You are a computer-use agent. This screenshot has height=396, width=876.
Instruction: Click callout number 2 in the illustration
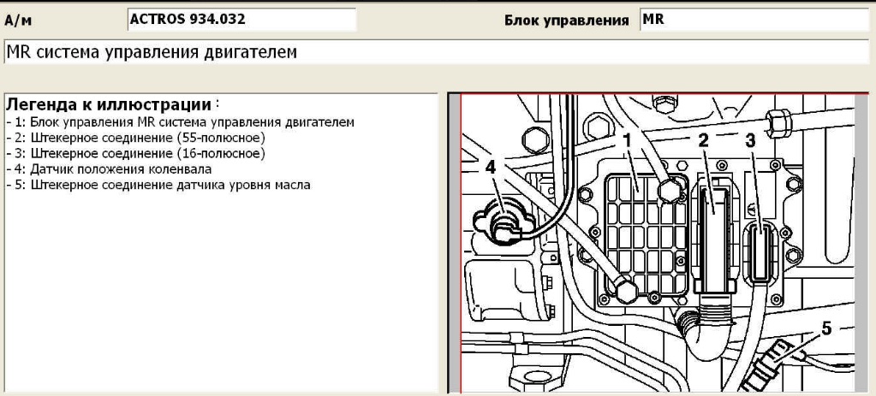[x=704, y=140]
